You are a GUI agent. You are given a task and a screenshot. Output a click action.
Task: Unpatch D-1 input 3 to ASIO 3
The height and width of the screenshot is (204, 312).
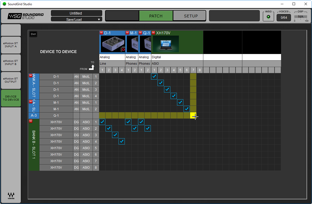[167, 89]
